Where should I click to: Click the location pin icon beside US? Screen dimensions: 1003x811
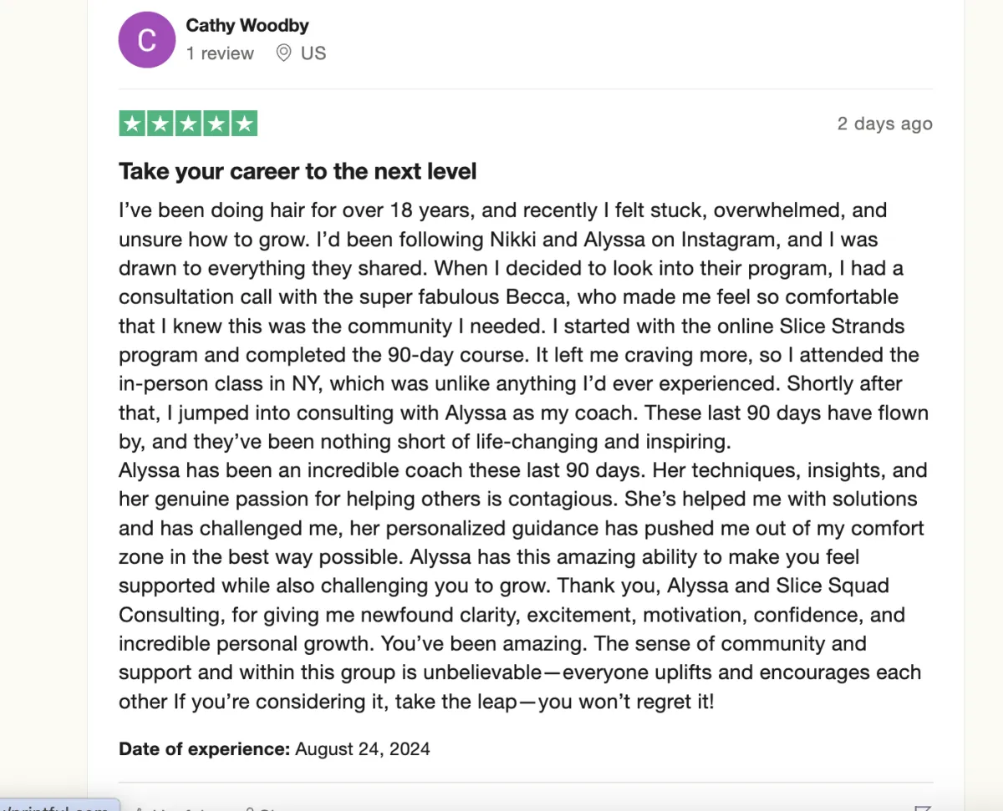(x=283, y=53)
